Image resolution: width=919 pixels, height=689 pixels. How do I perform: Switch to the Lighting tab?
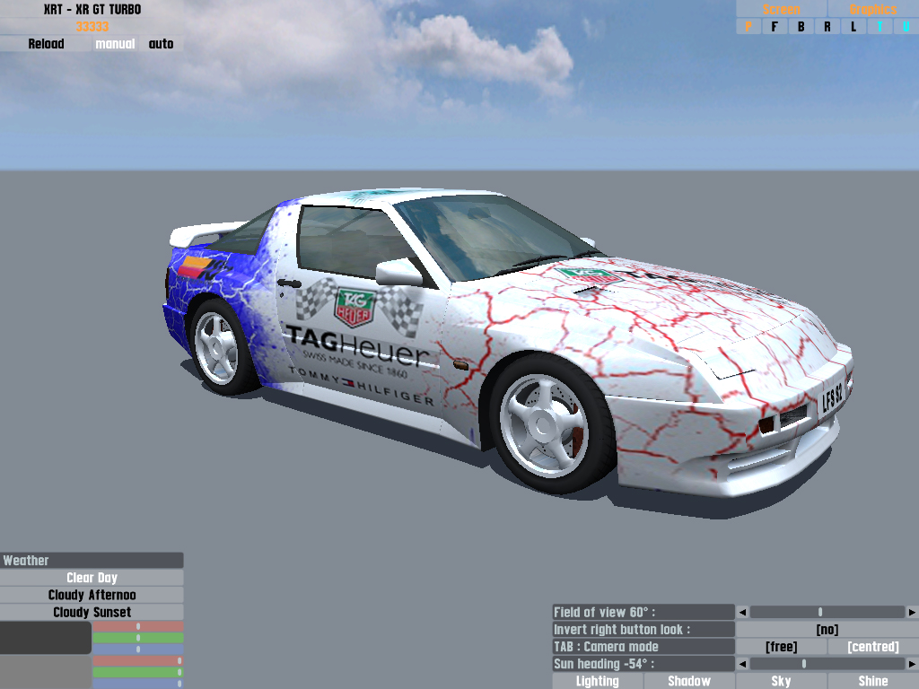click(x=597, y=681)
